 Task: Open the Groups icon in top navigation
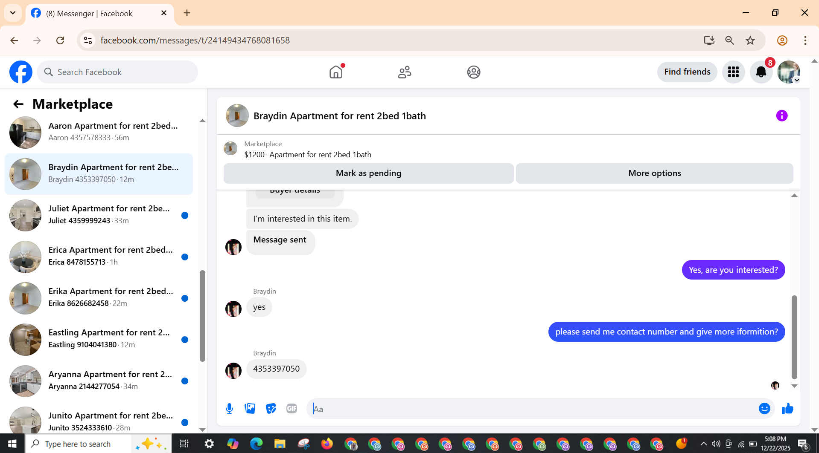(474, 72)
